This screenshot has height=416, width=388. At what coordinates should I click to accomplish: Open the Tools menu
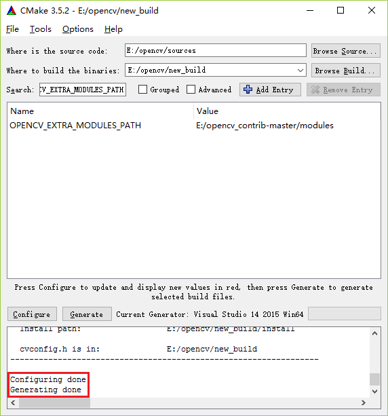pyautogui.click(x=41, y=29)
